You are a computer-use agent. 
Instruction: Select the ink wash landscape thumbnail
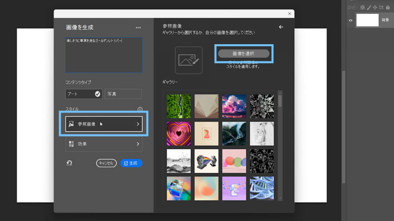(x=179, y=161)
